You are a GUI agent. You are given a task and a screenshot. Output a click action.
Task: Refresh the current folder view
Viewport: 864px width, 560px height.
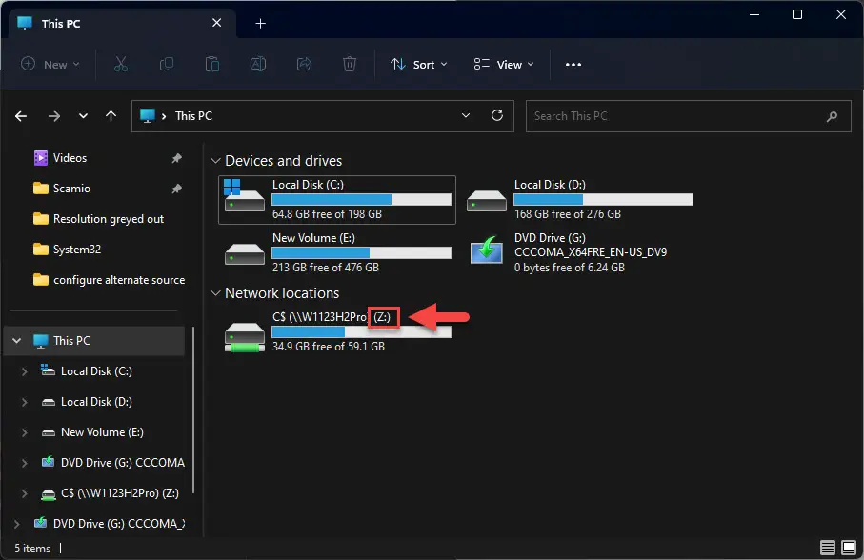496,115
